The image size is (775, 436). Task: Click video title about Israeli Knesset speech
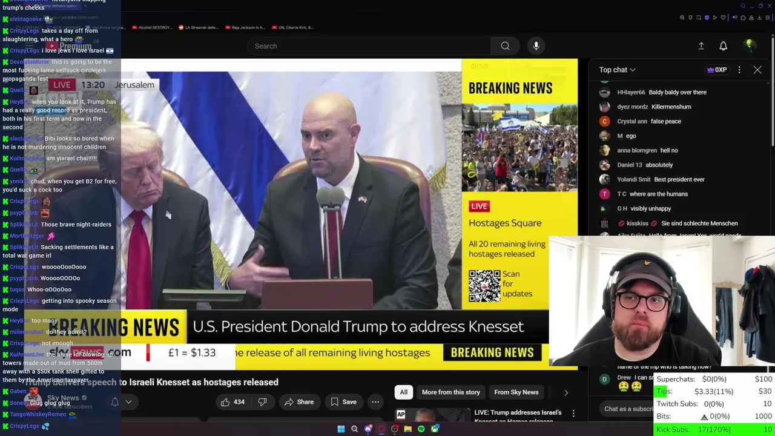(x=152, y=382)
